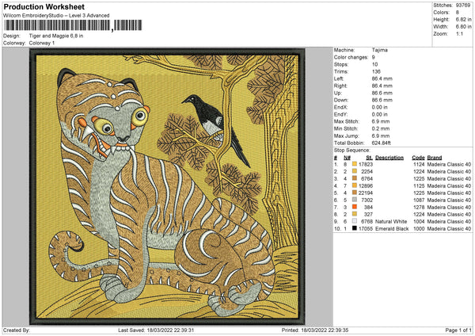Select thread code '1124' in stop row 1
The height and width of the screenshot is (336, 475).
[419, 164]
